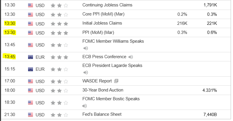Open the Continuing Jobless Claims event
Screen dimensions: 233x121
[107, 5]
